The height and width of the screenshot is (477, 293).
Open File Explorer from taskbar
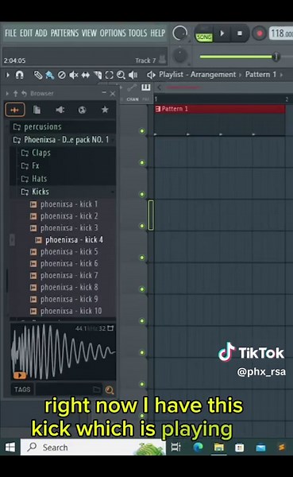219,447
